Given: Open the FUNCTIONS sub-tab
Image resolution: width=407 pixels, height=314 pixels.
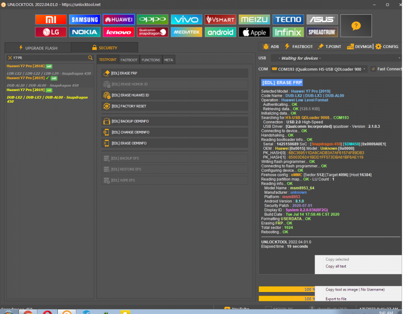Looking at the screenshot, I should coord(151,60).
